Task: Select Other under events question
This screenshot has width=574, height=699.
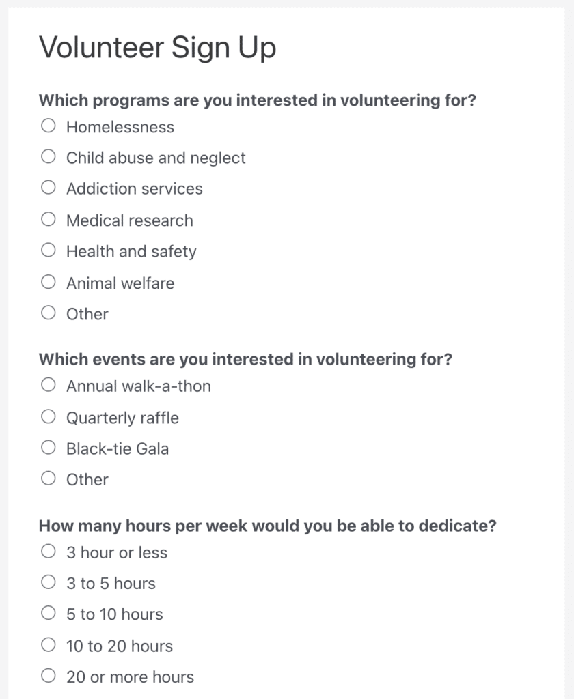Action: pyautogui.click(x=48, y=479)
